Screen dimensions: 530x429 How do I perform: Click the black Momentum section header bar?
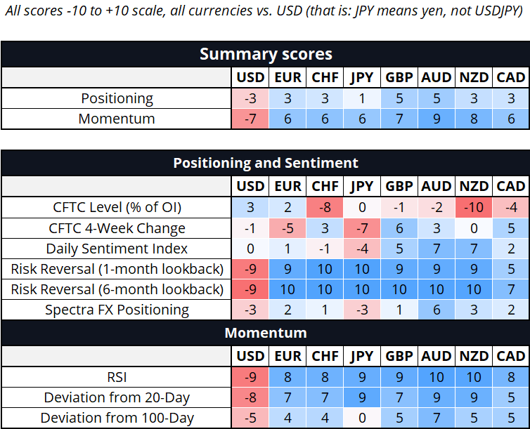(265, 332)
